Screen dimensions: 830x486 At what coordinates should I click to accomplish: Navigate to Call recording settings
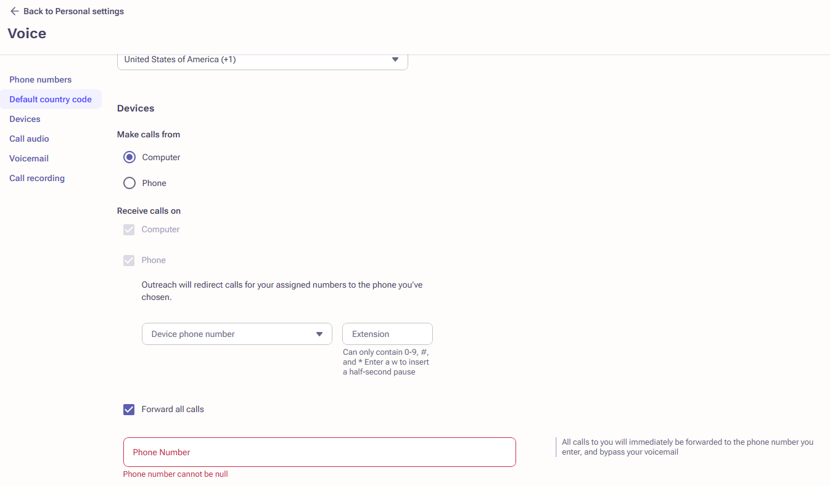(x=37, y=178)
